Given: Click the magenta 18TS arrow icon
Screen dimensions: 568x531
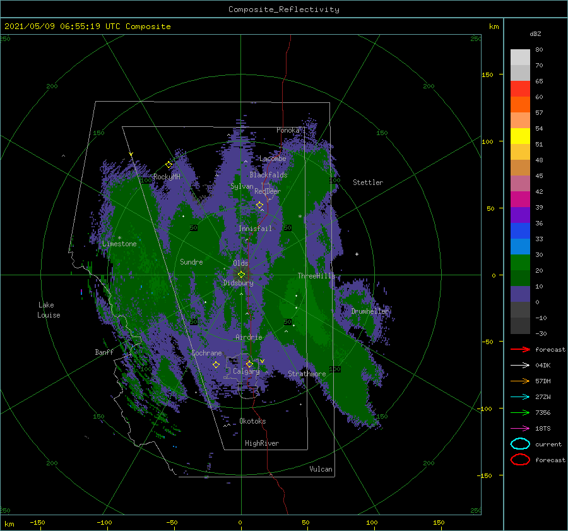Looking at the screenshot, I should pos(520,429).
